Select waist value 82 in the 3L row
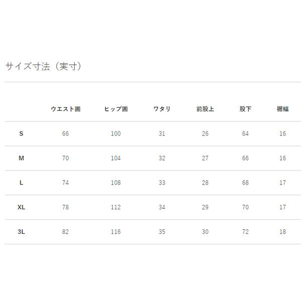301x301 pixels. tap(66, 232)
